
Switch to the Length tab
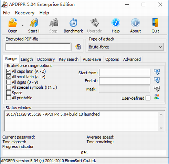pyautogui.click(x=27, y=59)
